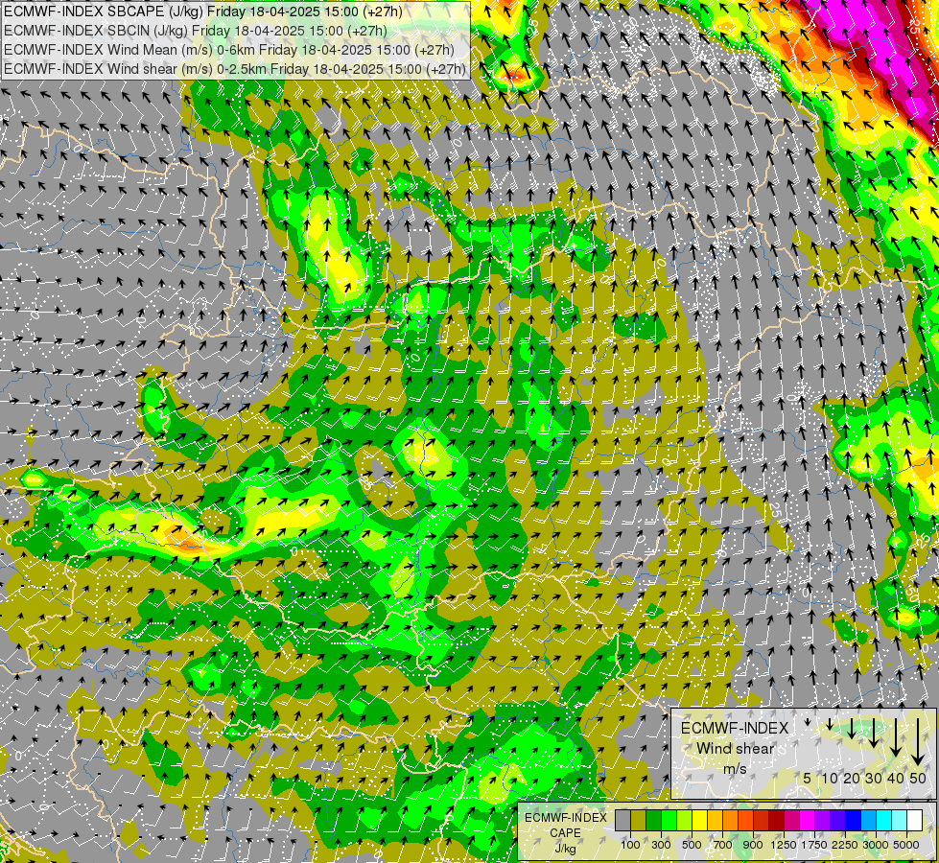The image size is (939, 863).
Task: Select the white CAPE legend swatch
Action: (x=915, y=821)
